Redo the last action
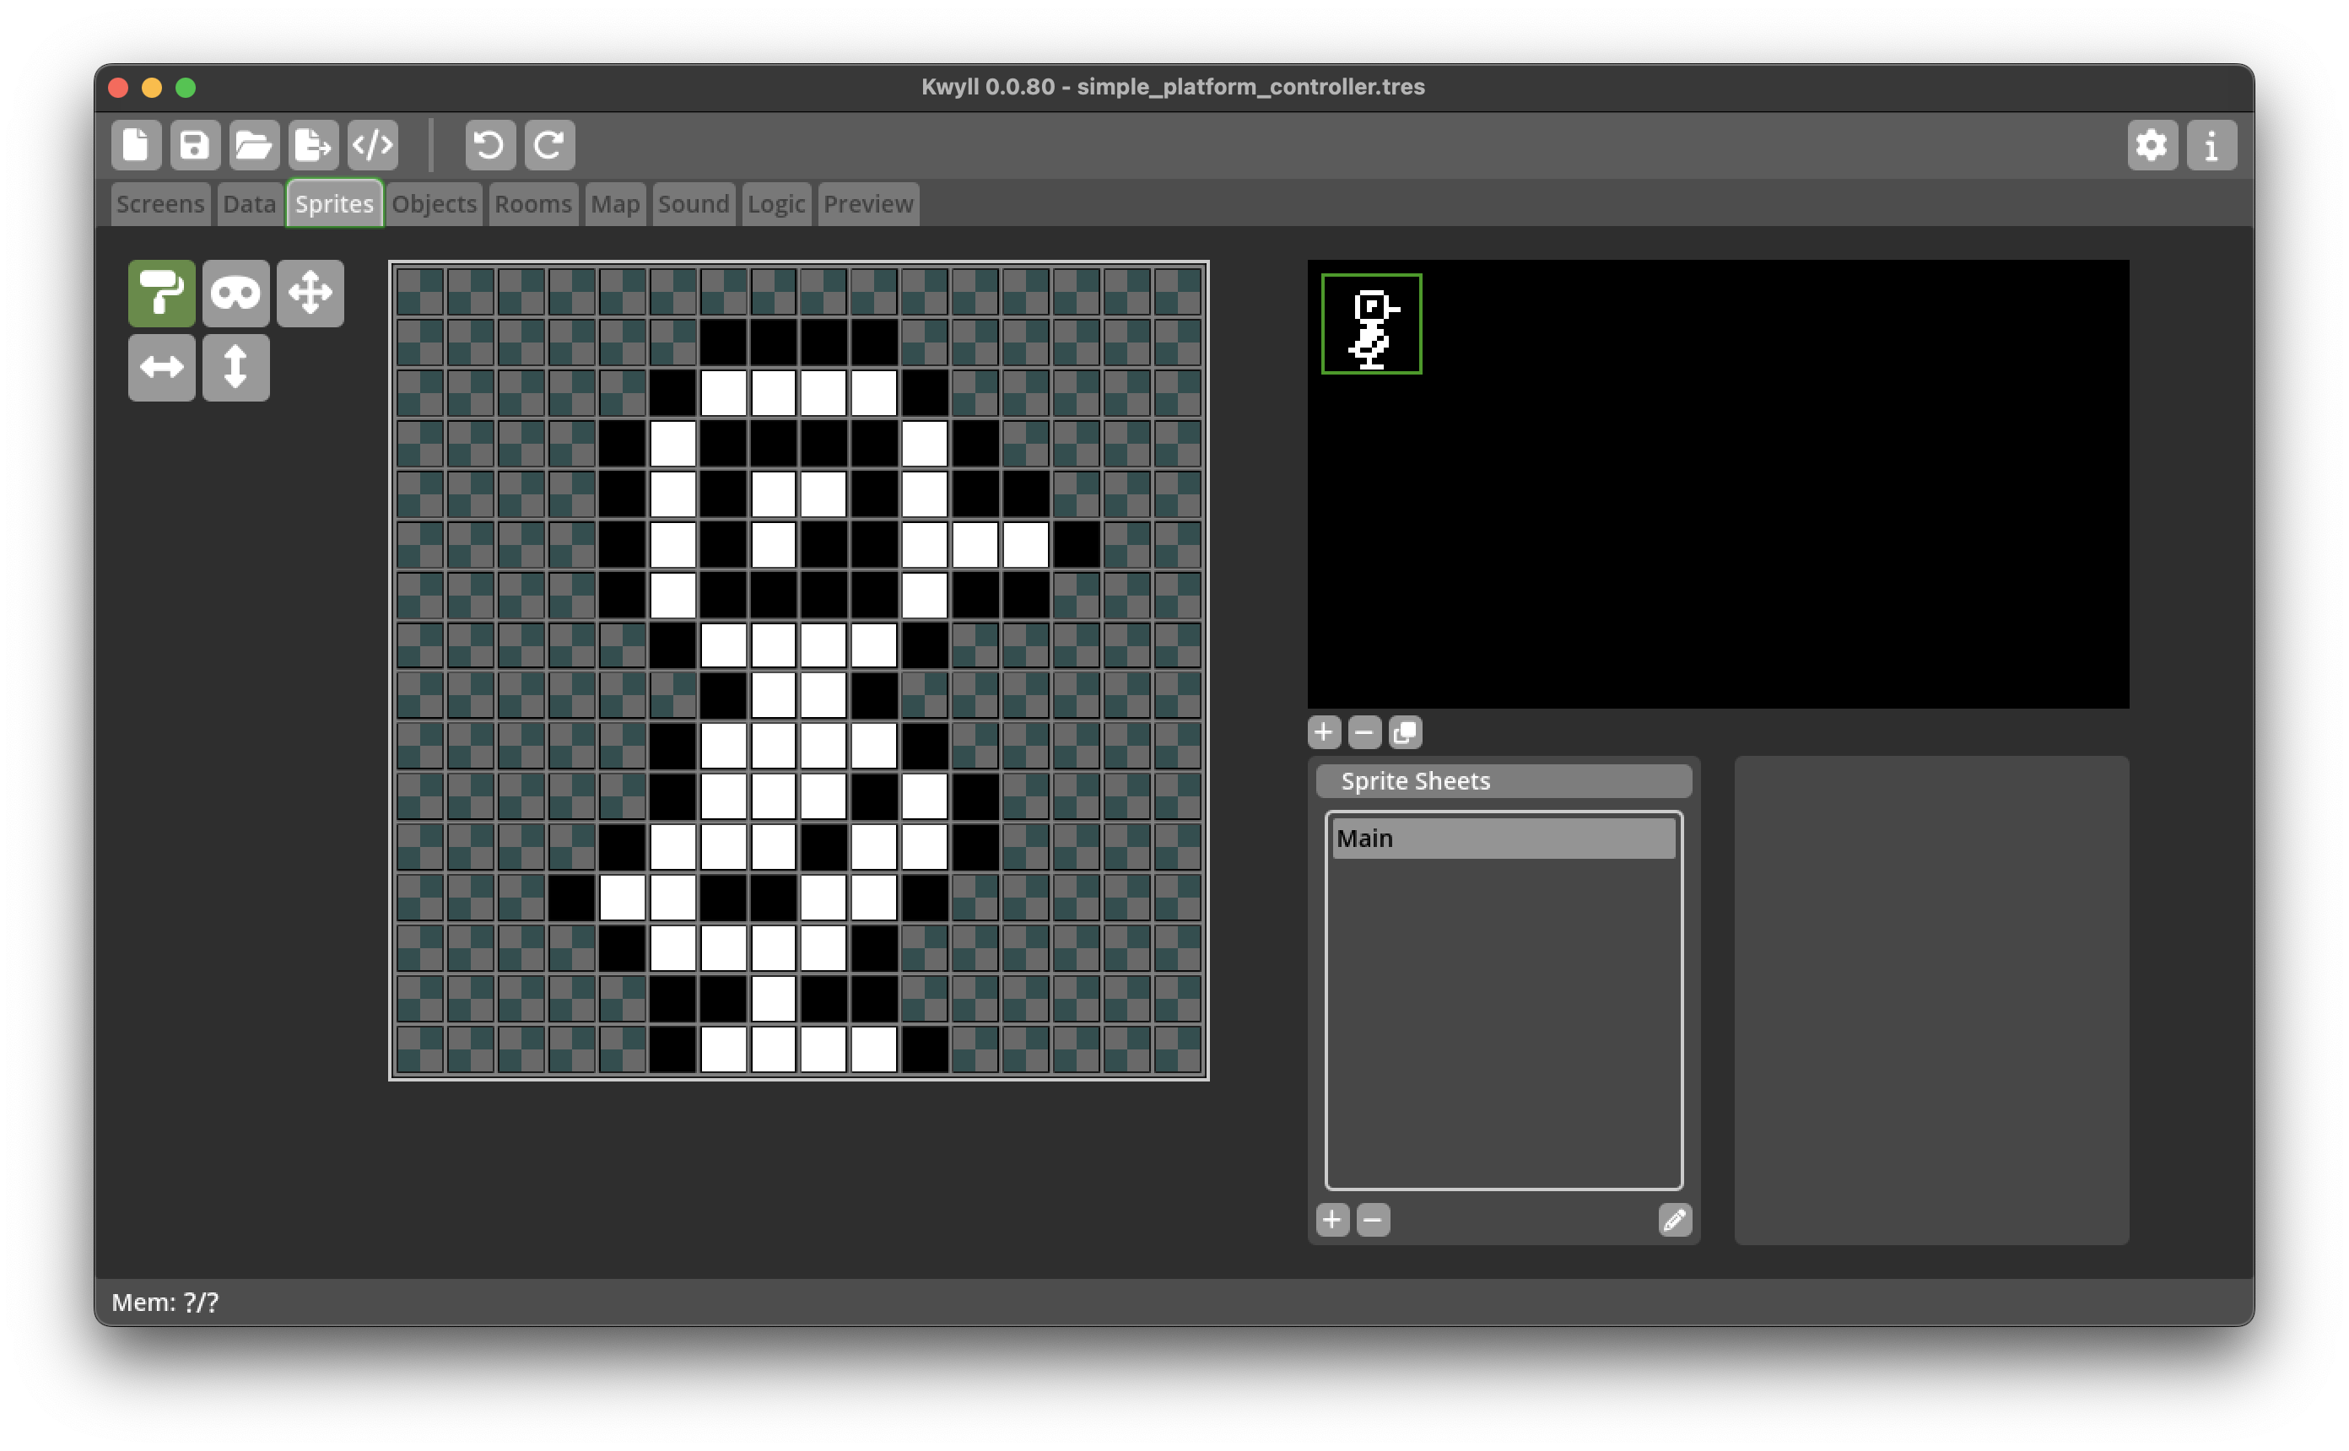 pos(549,145)
